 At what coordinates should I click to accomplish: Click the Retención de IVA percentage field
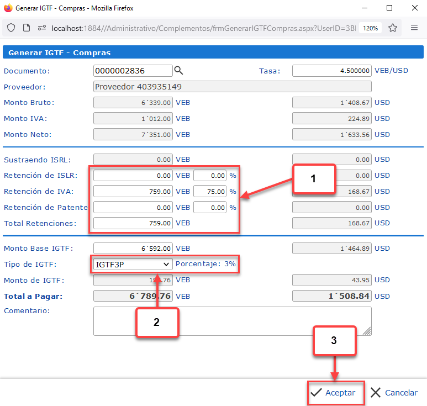coord(209,192)
